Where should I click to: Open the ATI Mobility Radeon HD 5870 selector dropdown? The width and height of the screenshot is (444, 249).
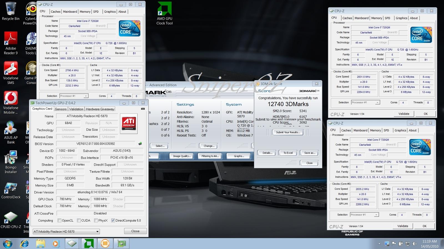[66, 232]
